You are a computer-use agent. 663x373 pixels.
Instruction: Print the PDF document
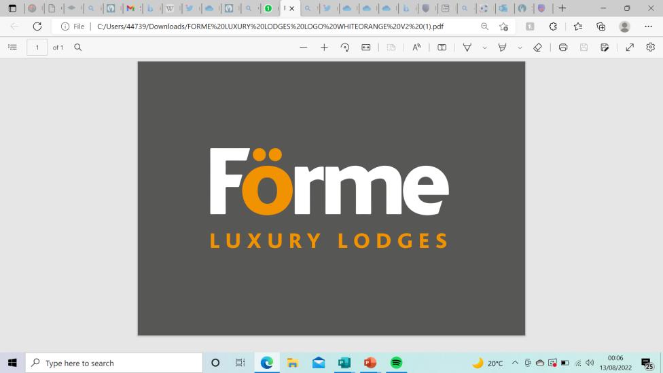click(x=562, y=48)
